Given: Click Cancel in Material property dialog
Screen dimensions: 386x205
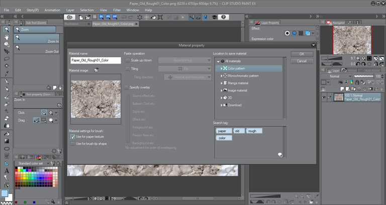Looking at the screenshot, I should click(302, 61).
